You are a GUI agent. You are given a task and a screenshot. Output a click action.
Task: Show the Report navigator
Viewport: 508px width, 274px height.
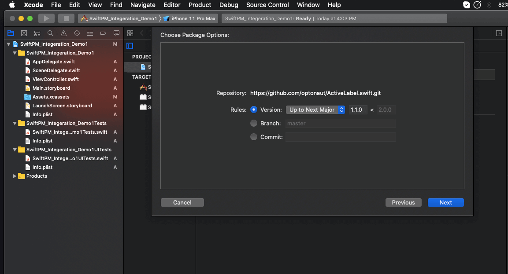(x=116, y=33)
